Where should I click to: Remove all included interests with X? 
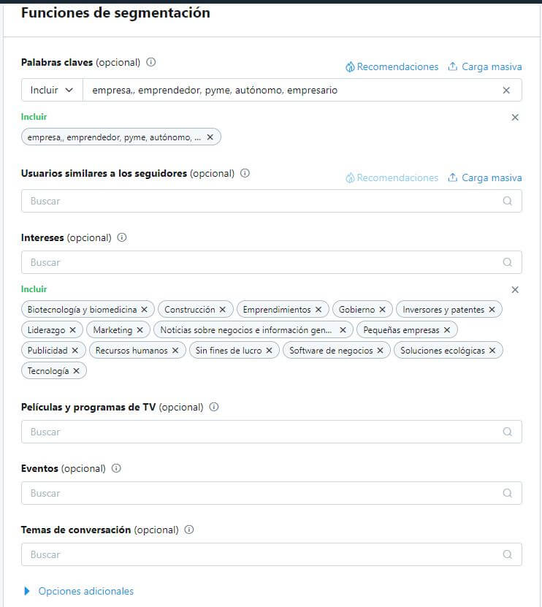[x=515, y=290]
